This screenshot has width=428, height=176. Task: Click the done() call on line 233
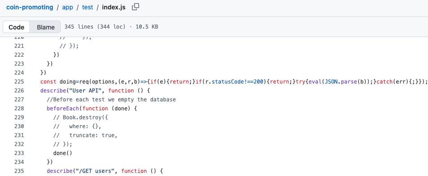[x=63, y=153]
